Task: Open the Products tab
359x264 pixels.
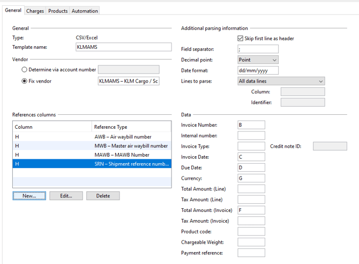Action: [58, 11]
